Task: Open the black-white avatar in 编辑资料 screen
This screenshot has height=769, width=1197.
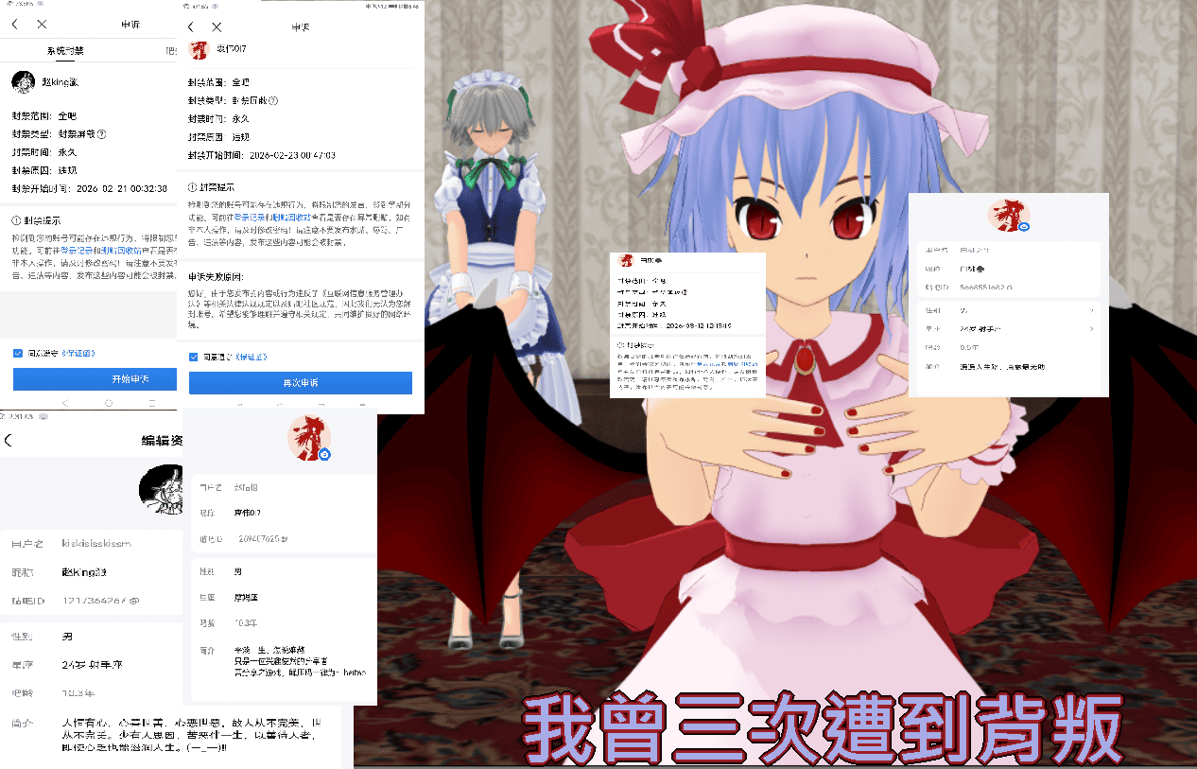Action: pyautogui.click(x=160, y=488)
